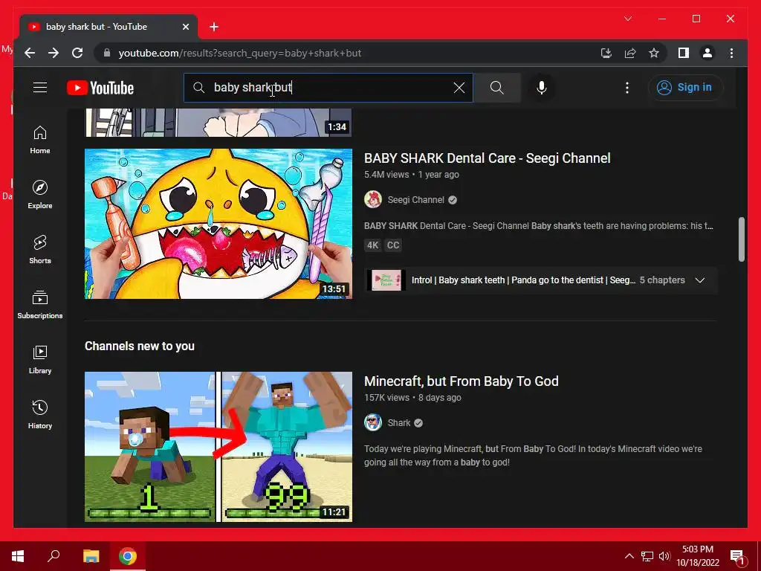The width and height of the screenshot is (761, 571).
Task: Open Shark channel name link
Action: point(399,423)
